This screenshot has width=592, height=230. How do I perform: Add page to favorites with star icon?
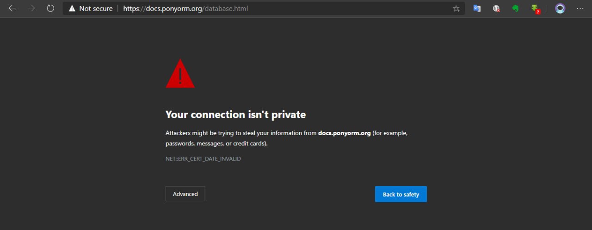tap(456, 8)
